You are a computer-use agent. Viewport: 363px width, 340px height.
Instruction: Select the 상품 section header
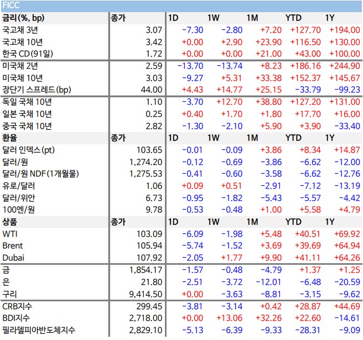point(9,222)
